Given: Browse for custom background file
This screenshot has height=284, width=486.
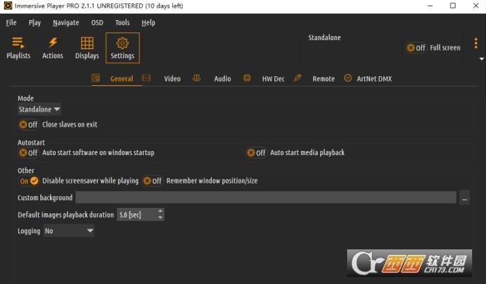Looking at the screenshot, I should [464, 197].
